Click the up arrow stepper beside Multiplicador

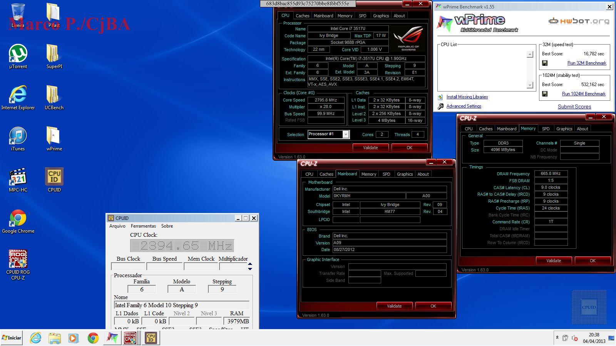pyautogui.click(x=250, y=264)
